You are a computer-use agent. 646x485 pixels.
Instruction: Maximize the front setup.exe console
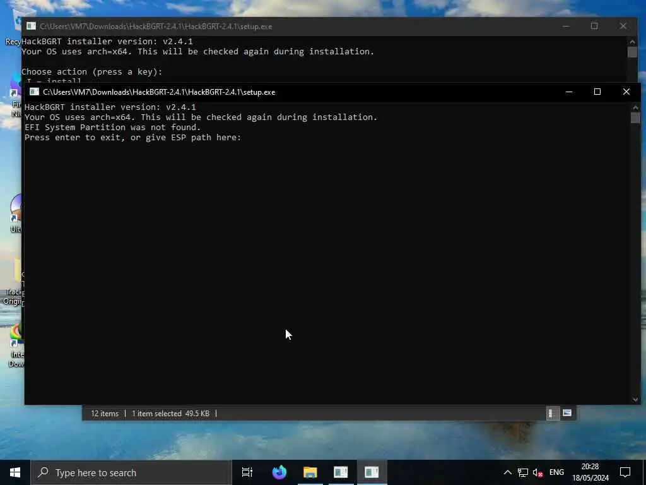[x=597, y=92]
